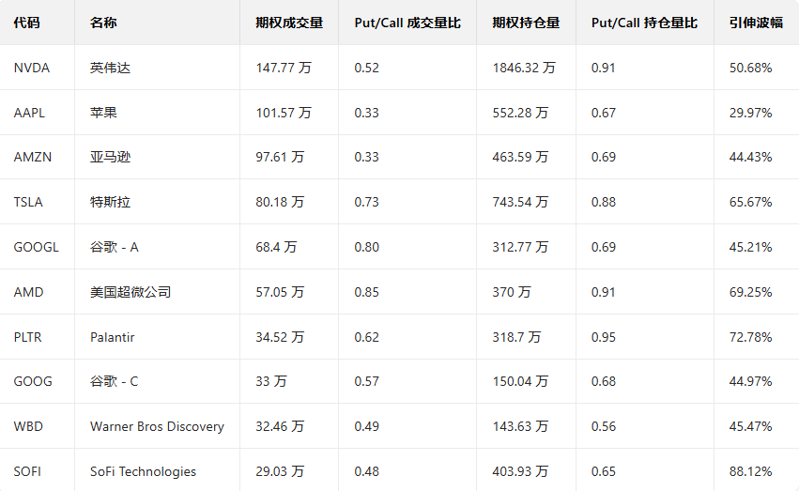Click the Put/Call 持仓量比 header
Viewport: 799px width, 491px height.
click(x=644, y=23)
